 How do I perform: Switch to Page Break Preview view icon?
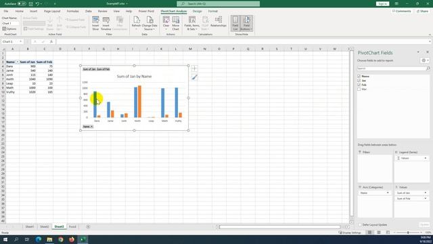click(388, 232)
